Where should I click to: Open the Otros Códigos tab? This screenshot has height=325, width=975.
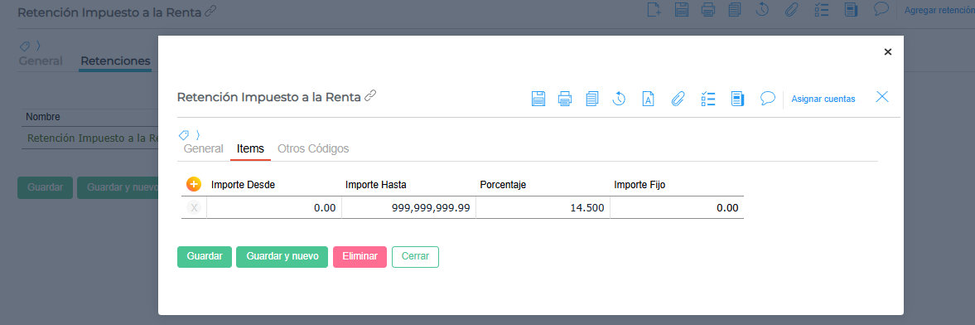(x=313, y=148)
